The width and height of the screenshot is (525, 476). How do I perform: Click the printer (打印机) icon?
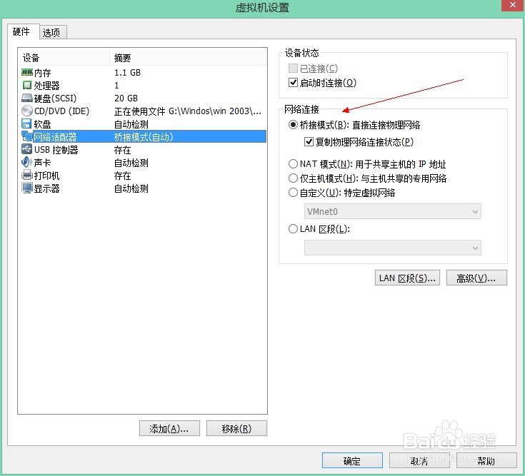27,175
